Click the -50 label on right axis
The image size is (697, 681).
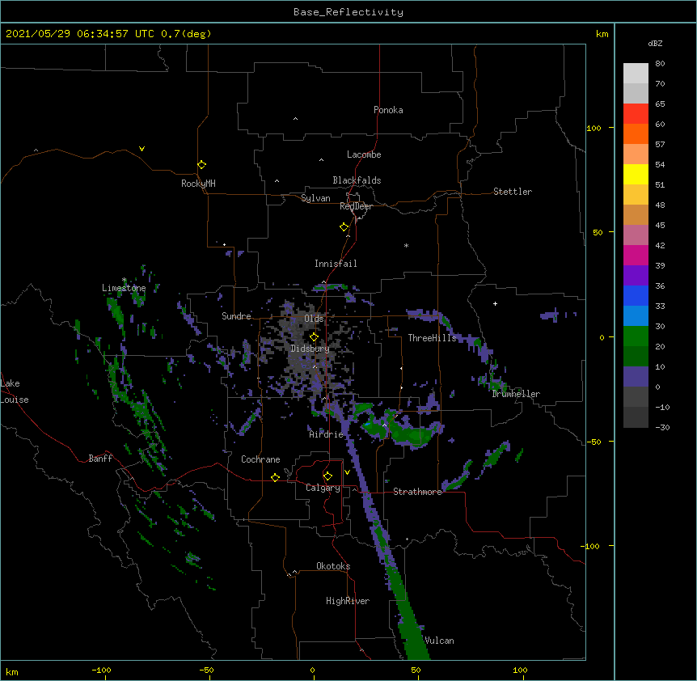594,442
